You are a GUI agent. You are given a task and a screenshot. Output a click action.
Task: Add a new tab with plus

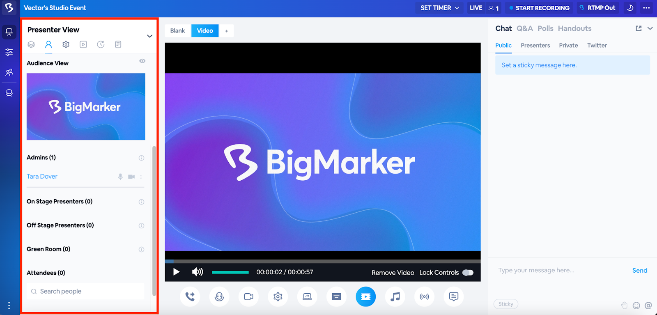pyautogui.click(x=226, y=31)
